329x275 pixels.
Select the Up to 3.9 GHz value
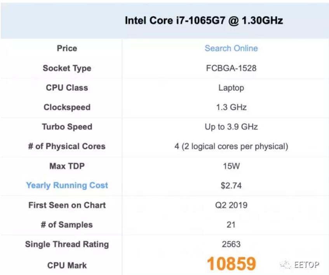point(231,127)
